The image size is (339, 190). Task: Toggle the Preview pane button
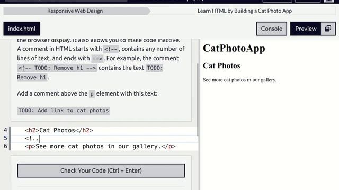[306, 28]
